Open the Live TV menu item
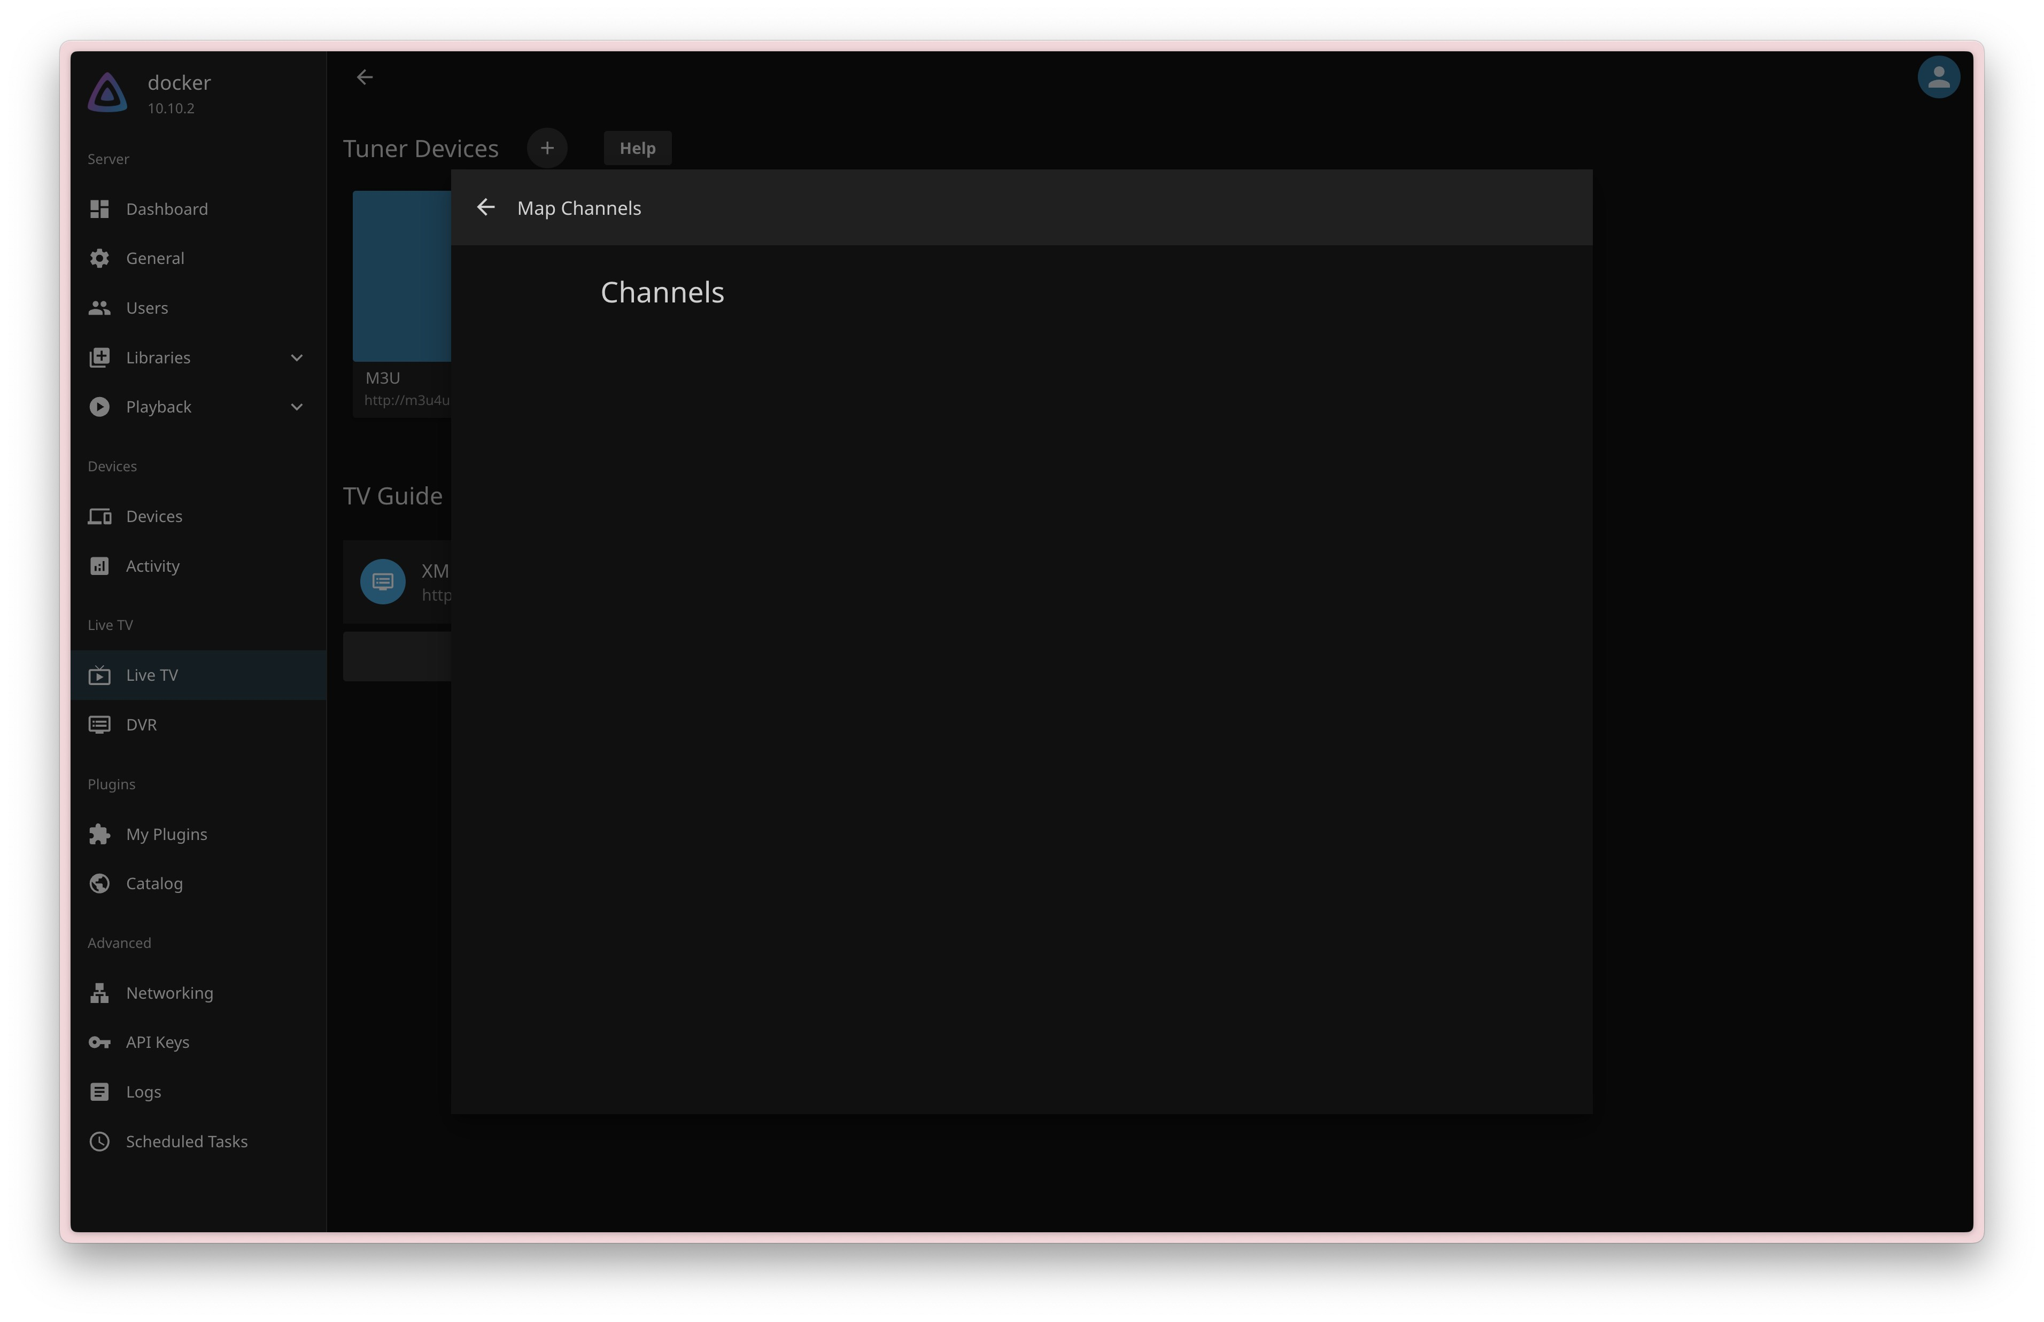Image resolution: width=2044 pixels, height=1322 pixels. 152,675
